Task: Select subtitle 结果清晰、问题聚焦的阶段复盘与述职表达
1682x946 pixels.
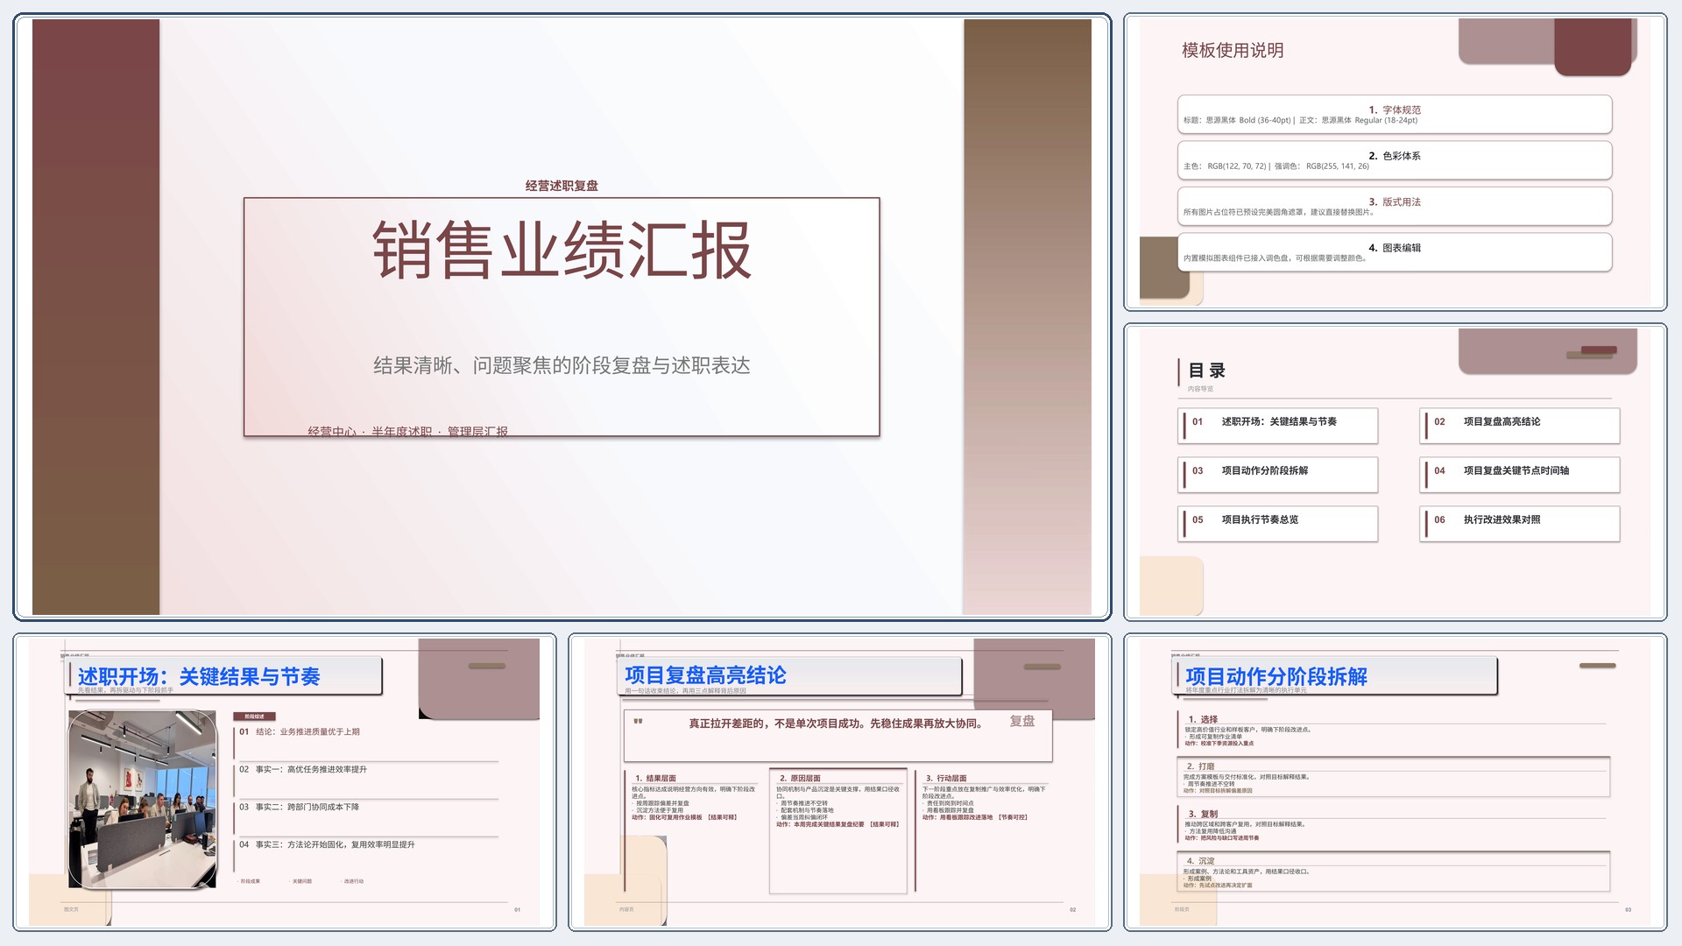Action: (562, 365)
